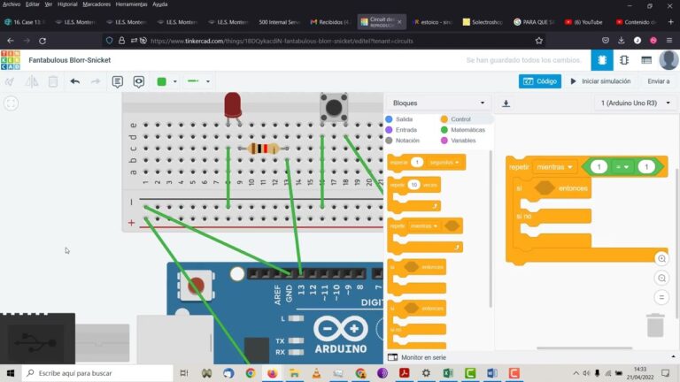The height and width of the screenshot is (382, 680).
Task: Open the mientras dropdown in workspace block
Action: click(x=554, y=167)
